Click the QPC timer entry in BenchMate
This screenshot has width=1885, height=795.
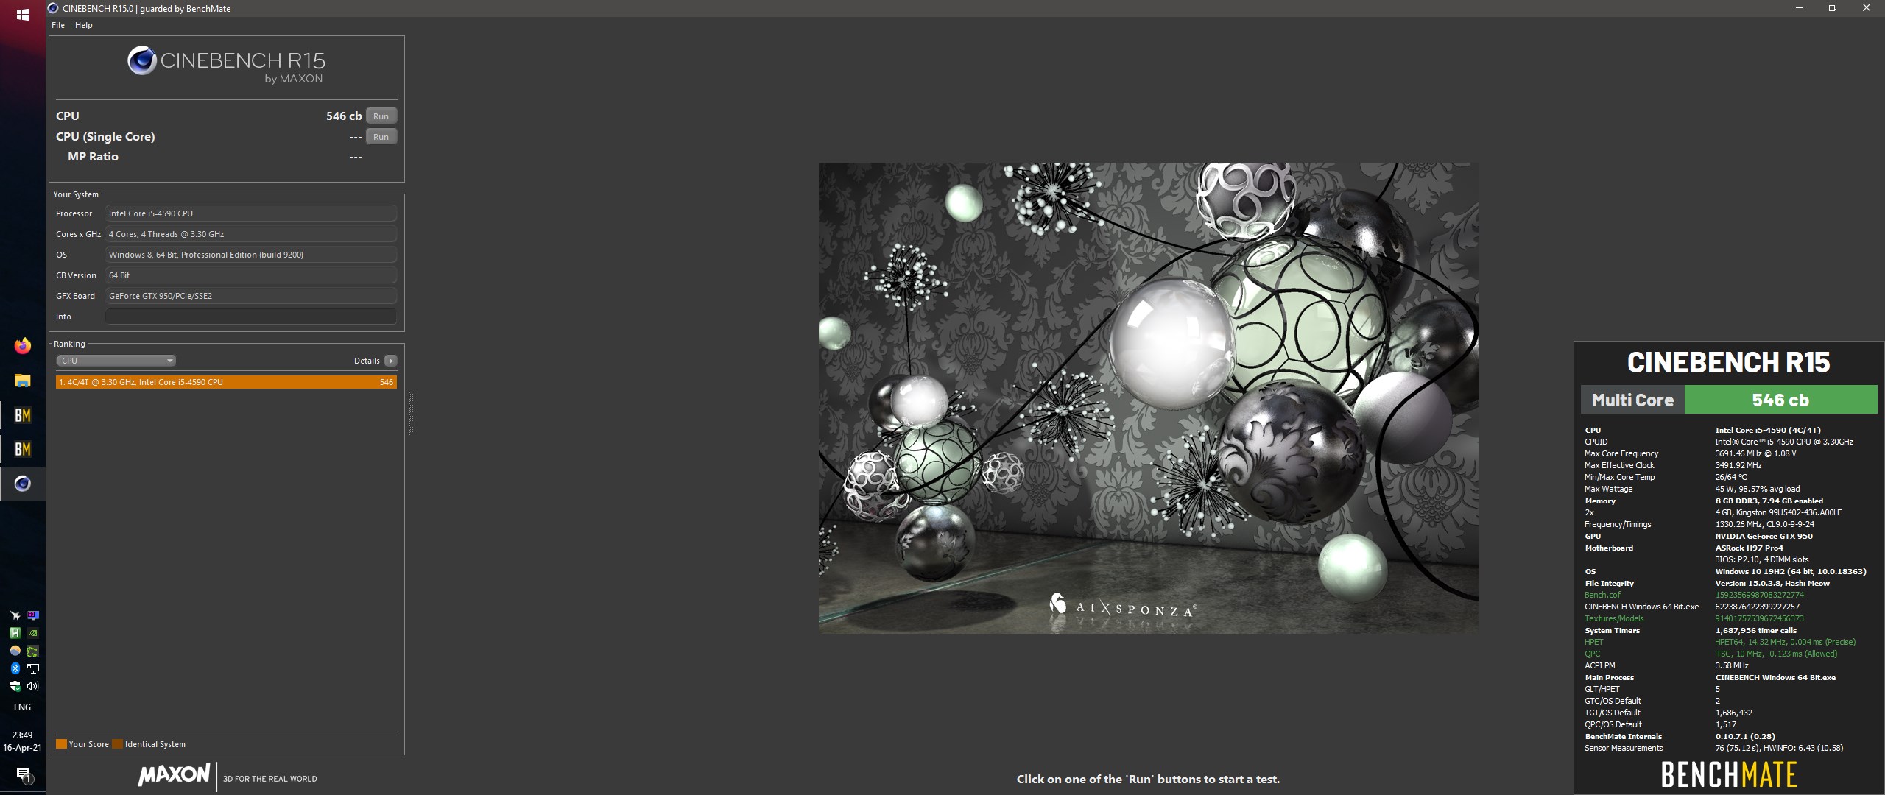[1593, 654]
